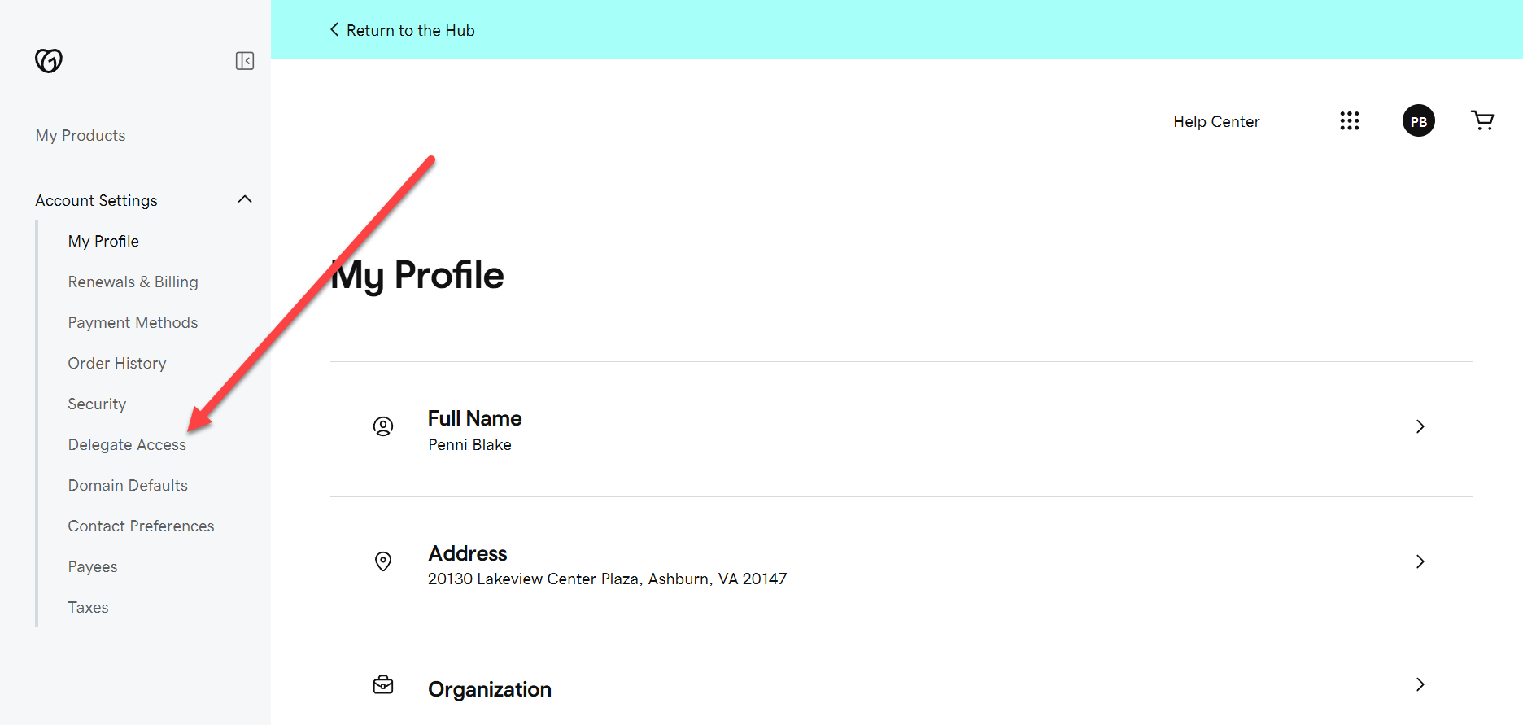
Task: Click Return to the Hub
Action: click(410, 29)
